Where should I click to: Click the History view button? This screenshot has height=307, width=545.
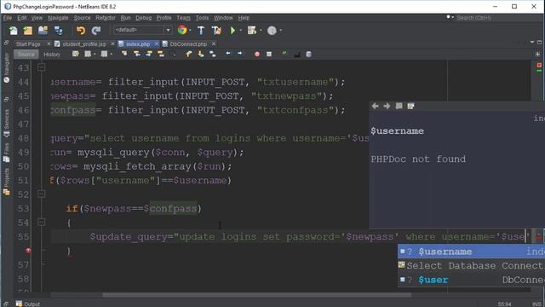pyautogui.click(x=52, y=55)
